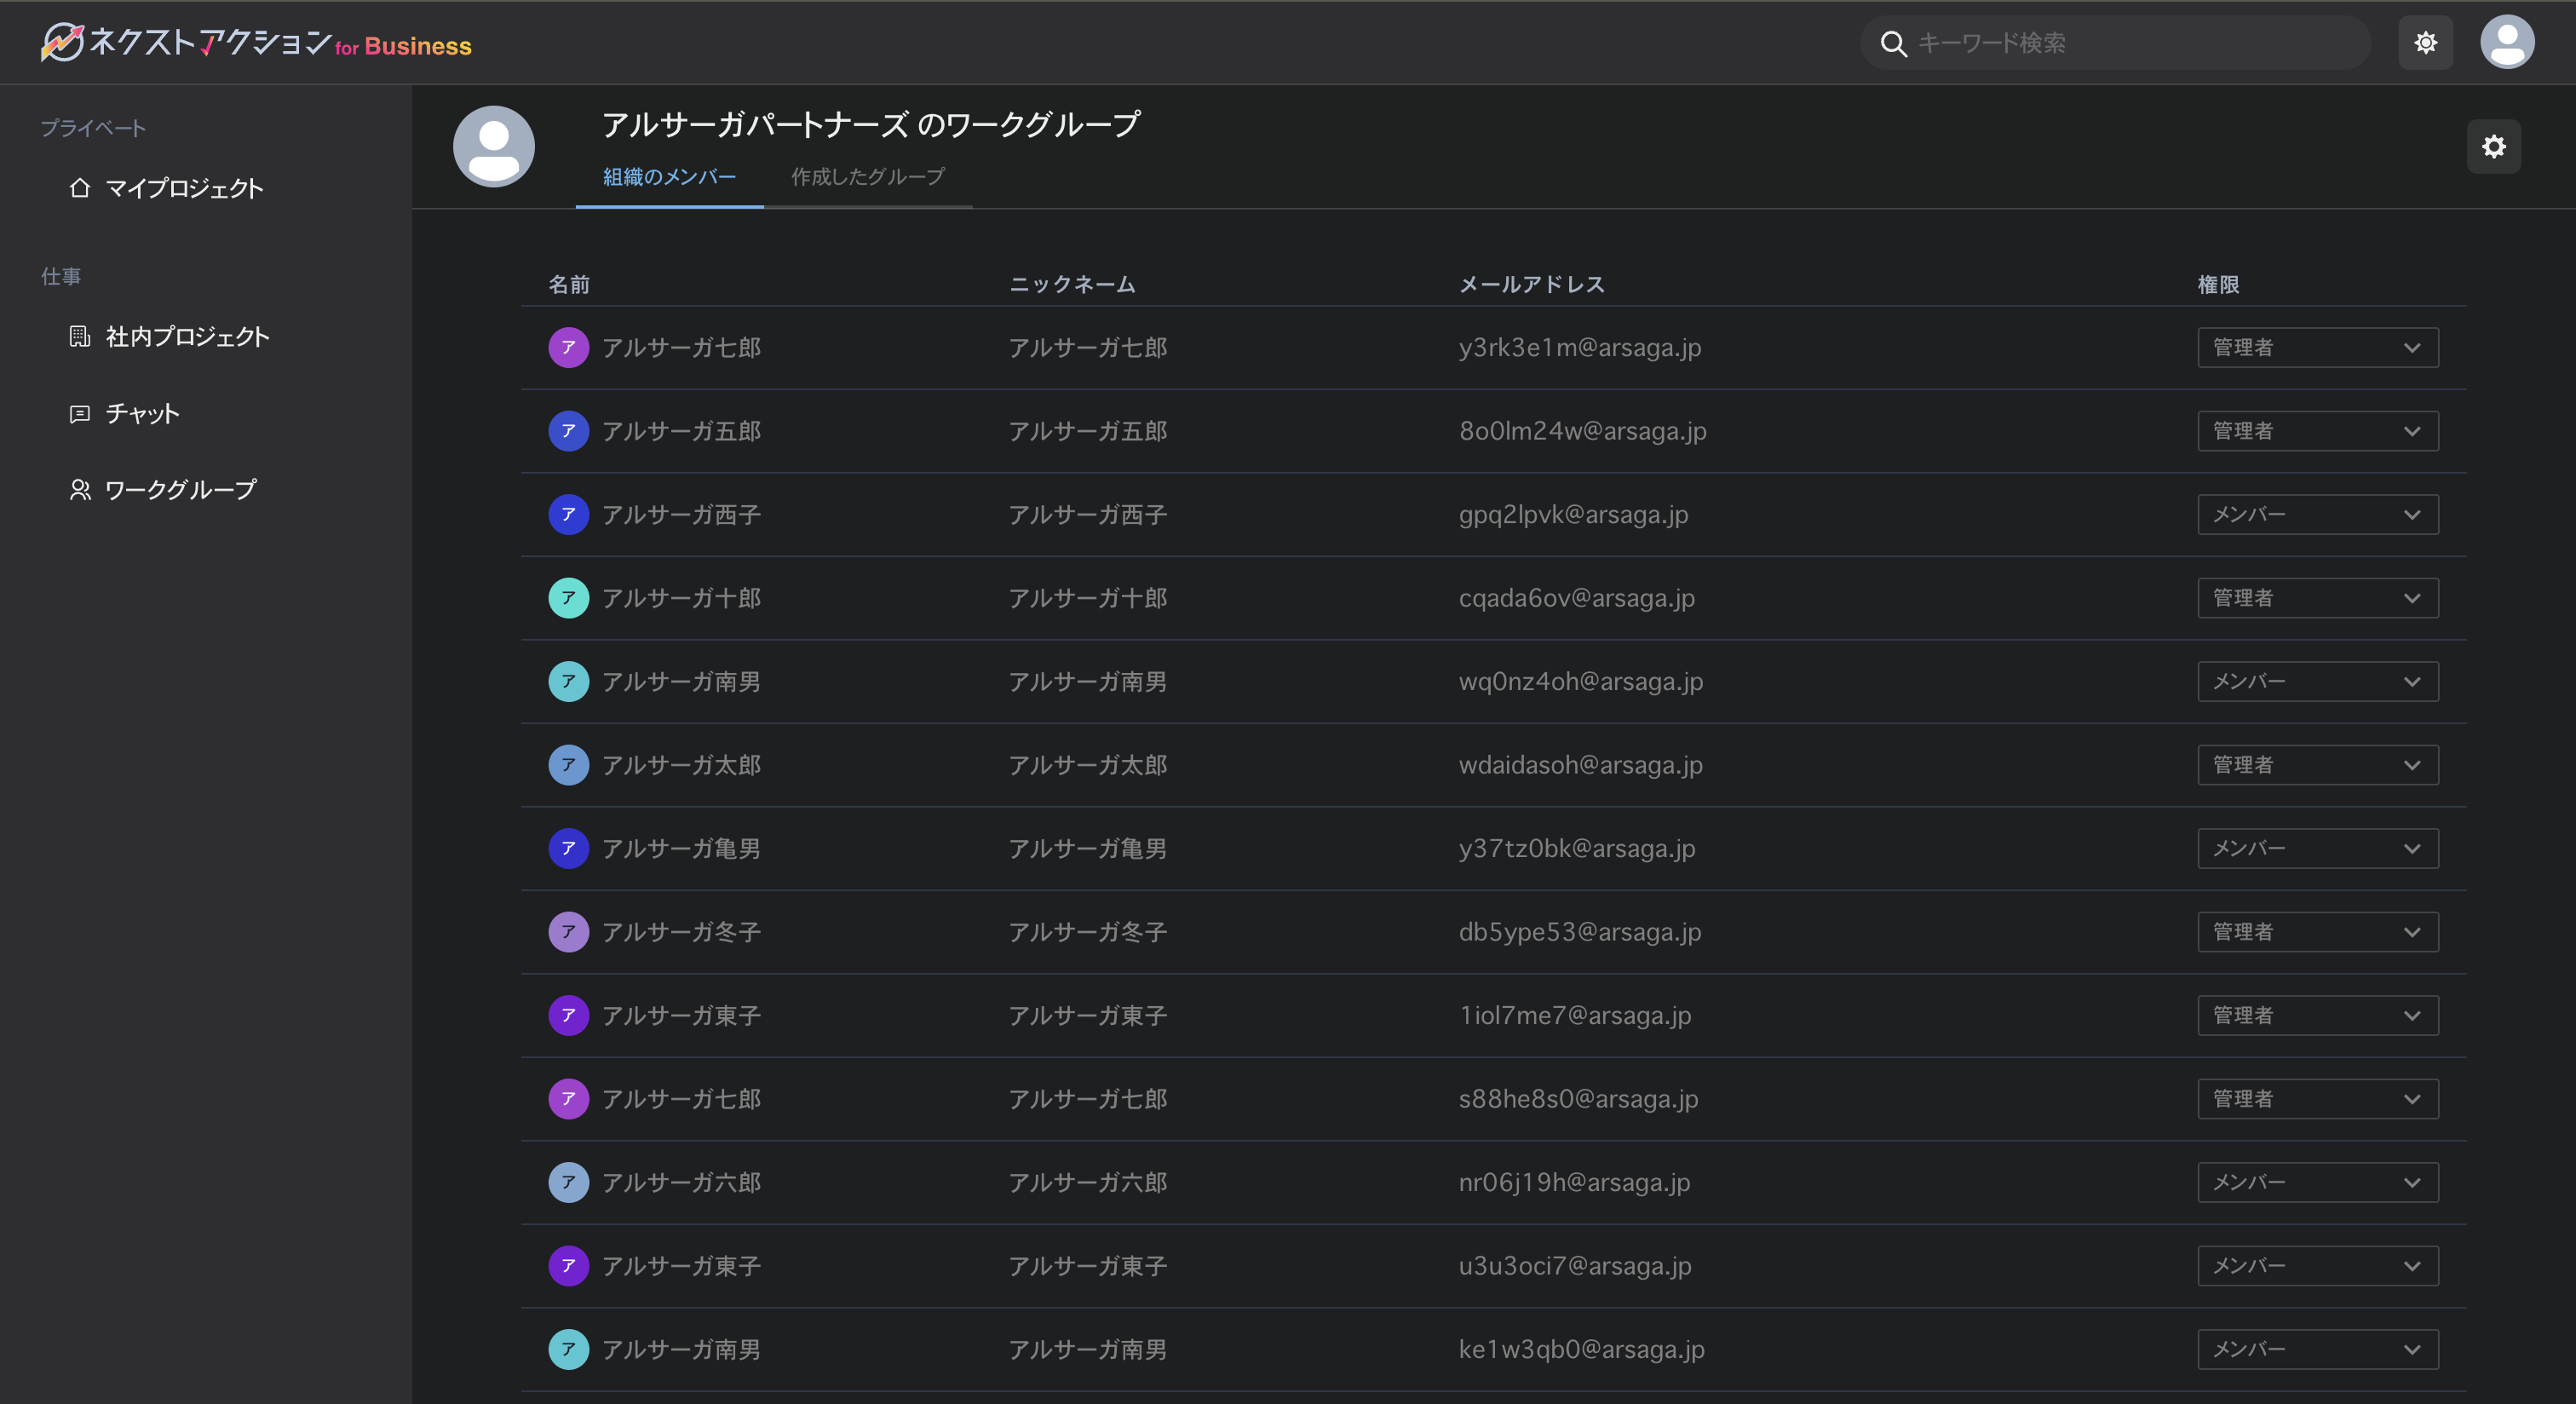The width and height of the screenshot is (2576, 1404).
Task: Focus the キーワード検索 search field
Action: click(x=2115, y=43)
